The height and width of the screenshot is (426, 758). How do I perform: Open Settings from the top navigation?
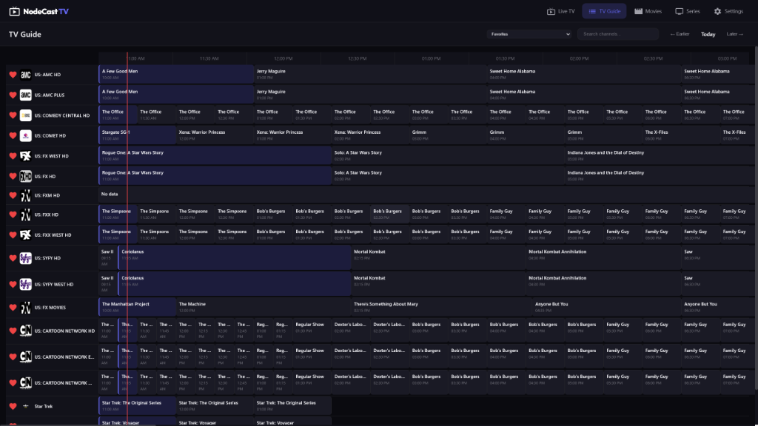tap(728, 11)
